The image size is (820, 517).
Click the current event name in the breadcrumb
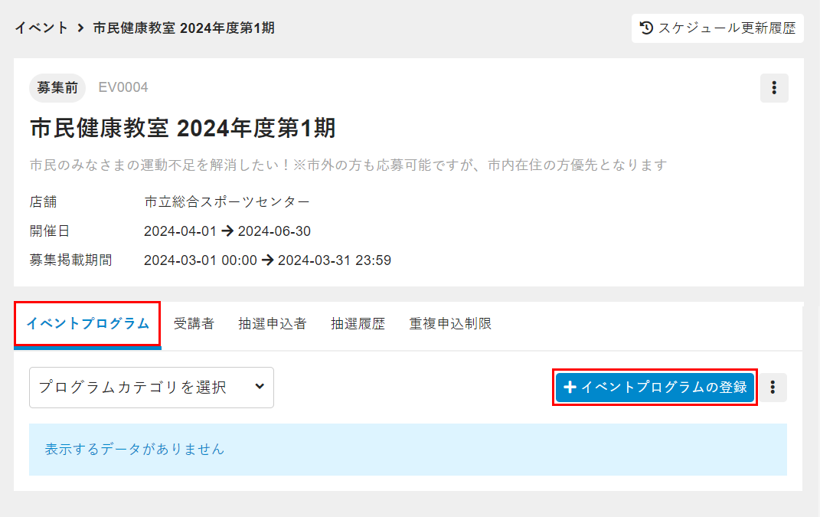(184, 28)
